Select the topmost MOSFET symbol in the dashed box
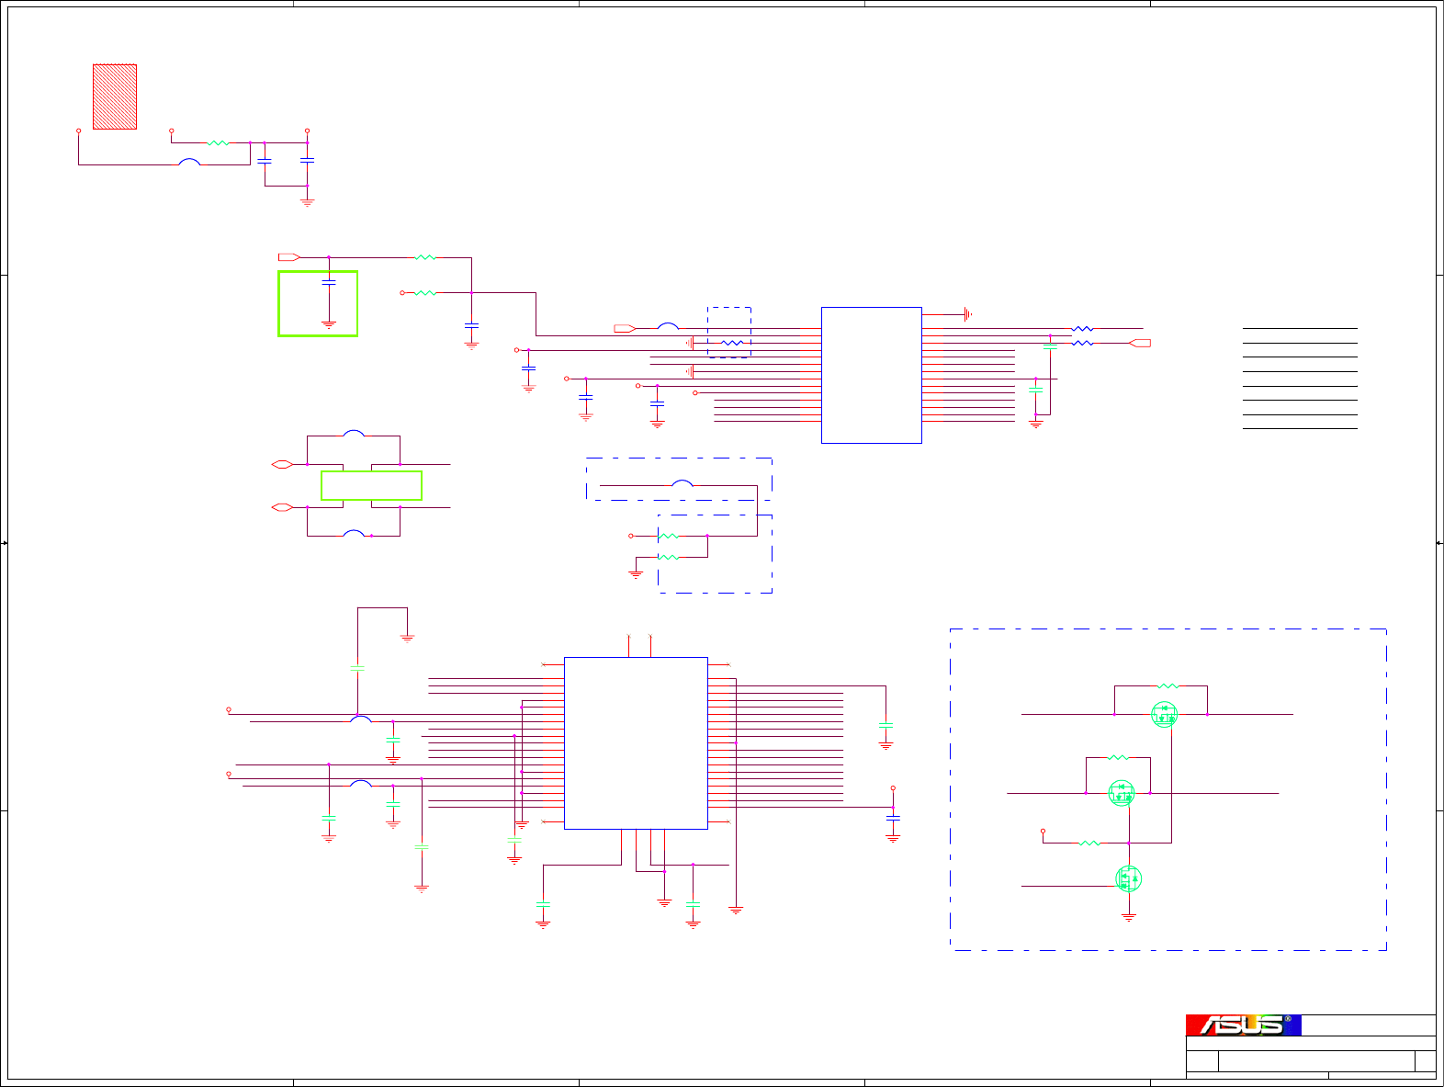 [1164, 714]
